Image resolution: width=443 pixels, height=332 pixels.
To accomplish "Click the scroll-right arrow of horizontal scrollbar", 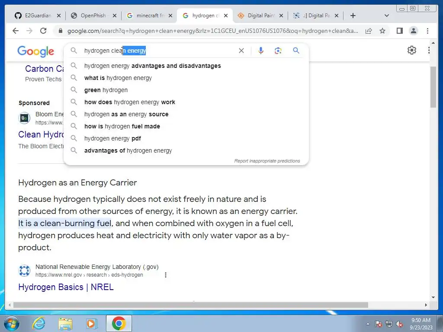I will (426, 305).
